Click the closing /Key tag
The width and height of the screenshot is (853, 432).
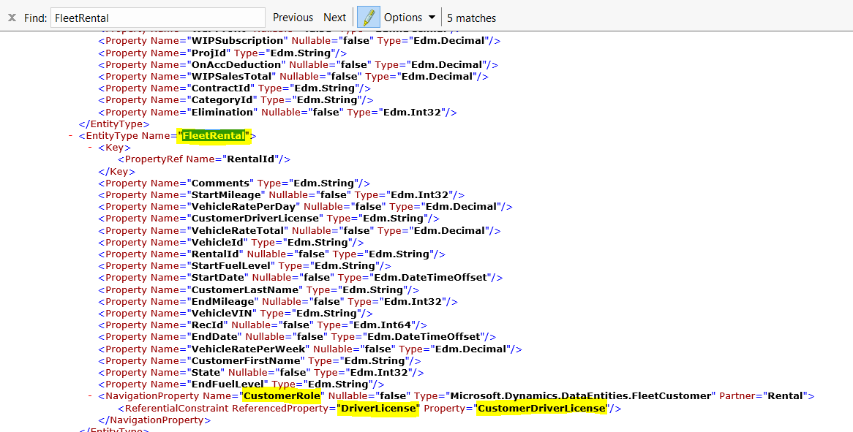pos(117,171)
